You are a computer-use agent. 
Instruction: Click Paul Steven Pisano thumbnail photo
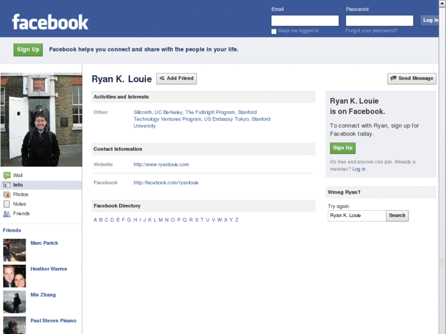pos(15,325)
